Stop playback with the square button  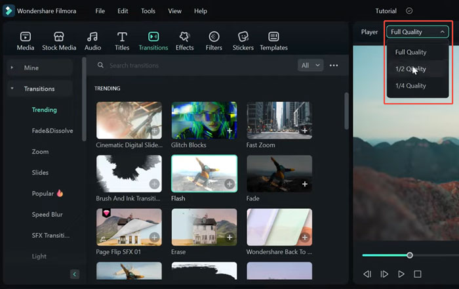coord(418,274)
